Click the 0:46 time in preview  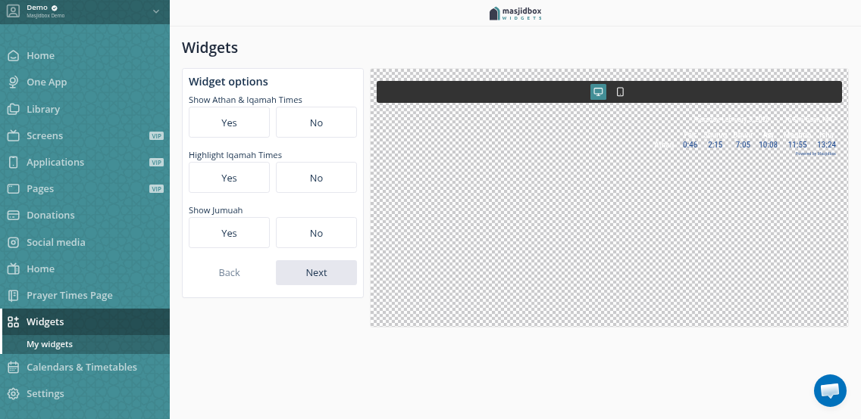(690, 144)
